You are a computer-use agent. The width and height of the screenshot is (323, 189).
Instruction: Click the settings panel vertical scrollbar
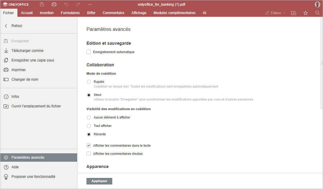321,63
